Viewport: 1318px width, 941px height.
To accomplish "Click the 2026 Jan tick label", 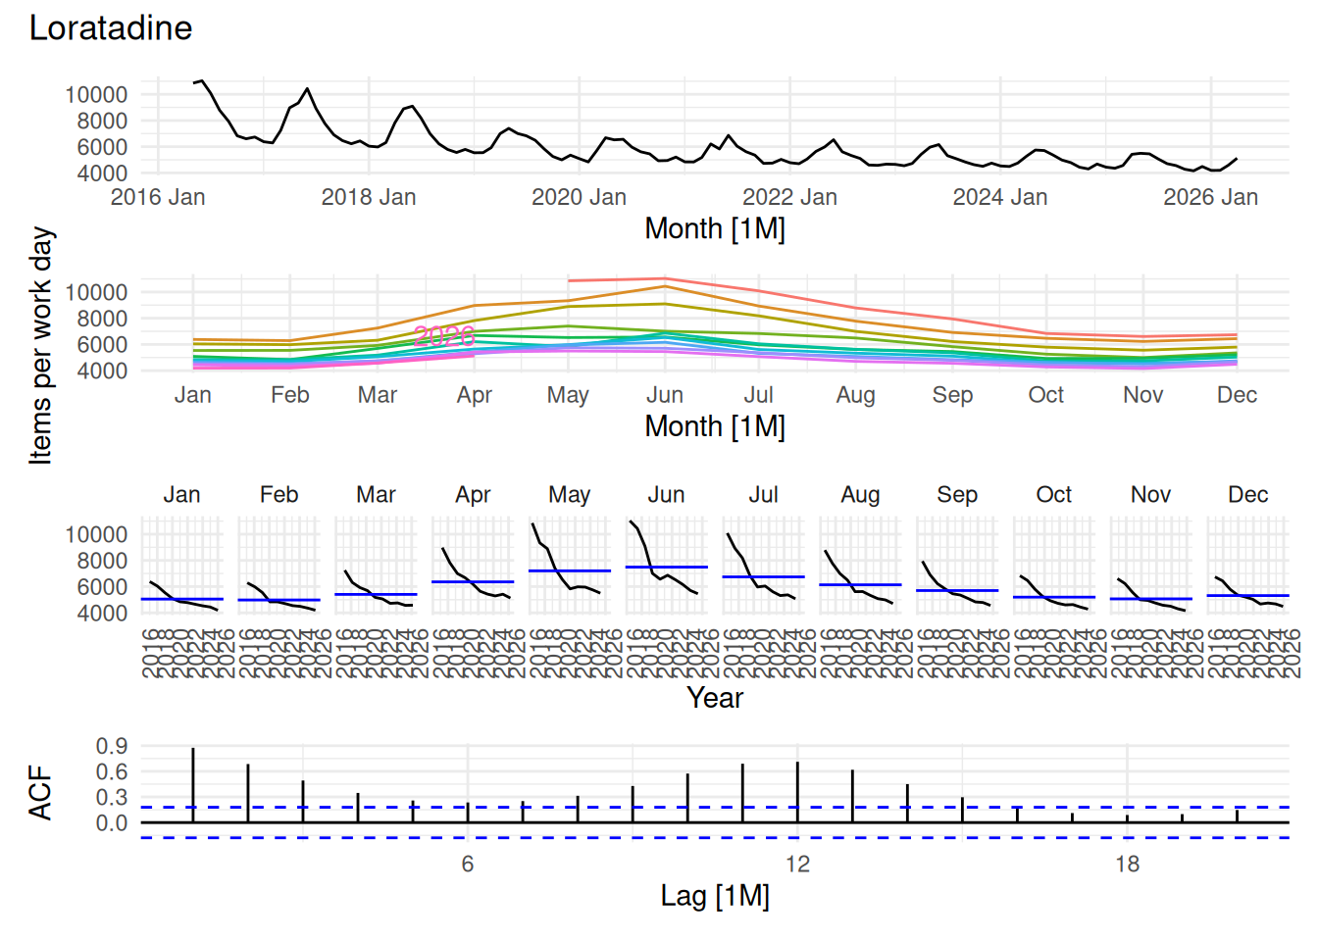I will (x=1210, y=197).
